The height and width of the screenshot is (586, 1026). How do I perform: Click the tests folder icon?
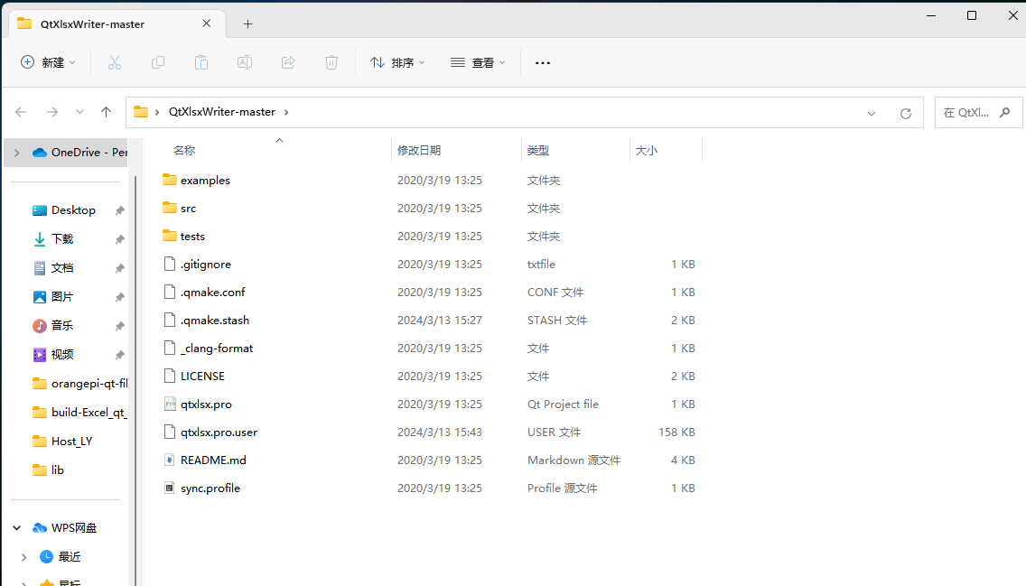point(170,236)
